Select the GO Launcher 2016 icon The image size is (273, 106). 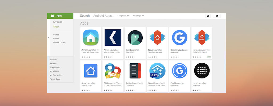click(113, 71)
